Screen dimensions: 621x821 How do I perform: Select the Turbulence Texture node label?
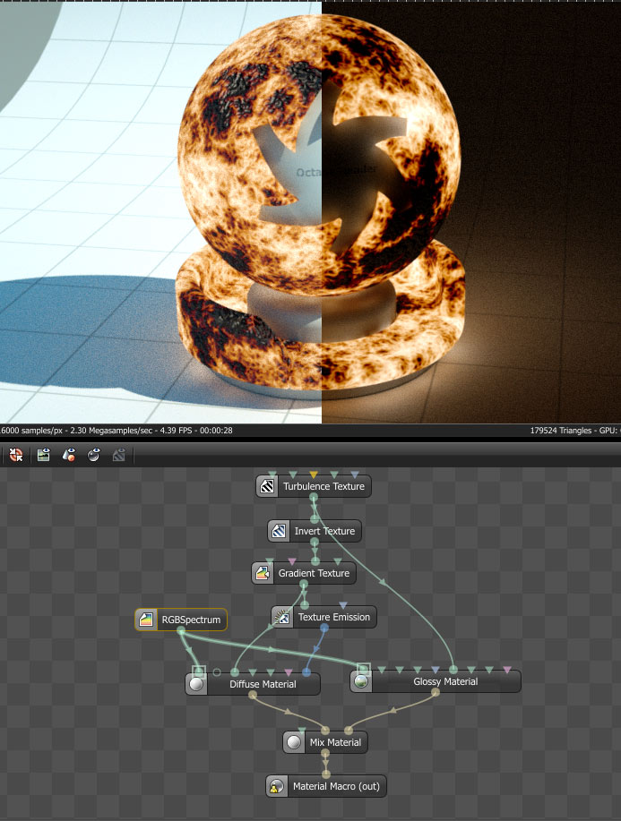[x=323, y=486]
